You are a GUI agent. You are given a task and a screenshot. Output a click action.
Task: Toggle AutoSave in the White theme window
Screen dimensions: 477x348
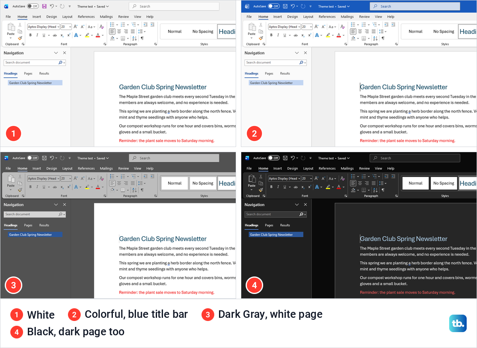coord(33,6)
